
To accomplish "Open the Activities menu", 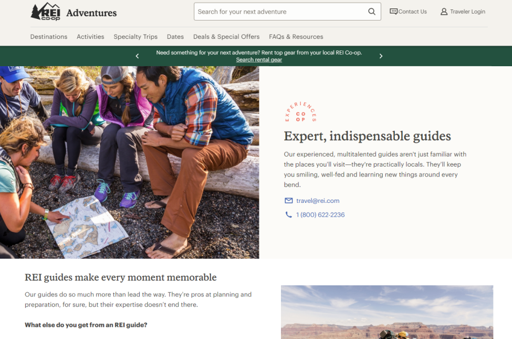I will coord(90,37).
